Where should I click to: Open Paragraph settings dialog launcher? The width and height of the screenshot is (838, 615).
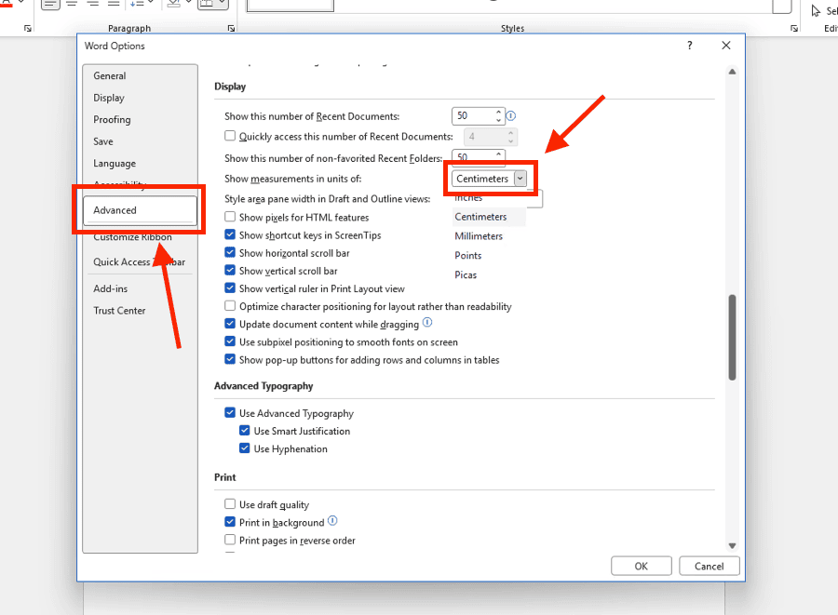tap(232, 28)
